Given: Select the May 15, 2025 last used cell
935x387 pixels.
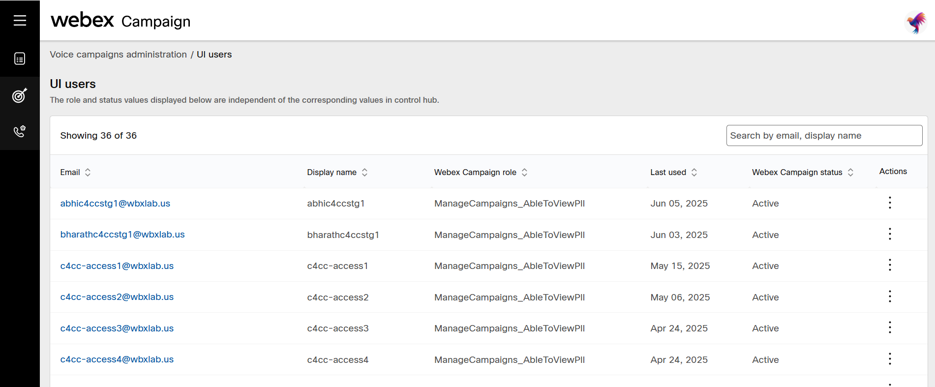Looking at the screenshot, I should (680, 266).
